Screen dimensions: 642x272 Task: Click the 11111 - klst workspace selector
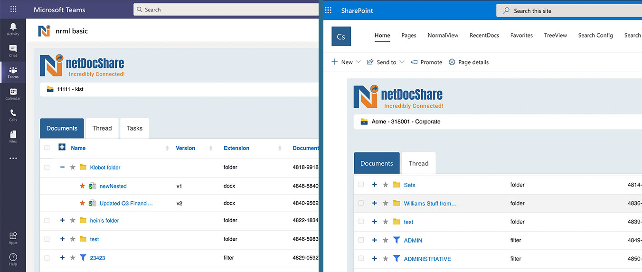(x=179, y=89)
